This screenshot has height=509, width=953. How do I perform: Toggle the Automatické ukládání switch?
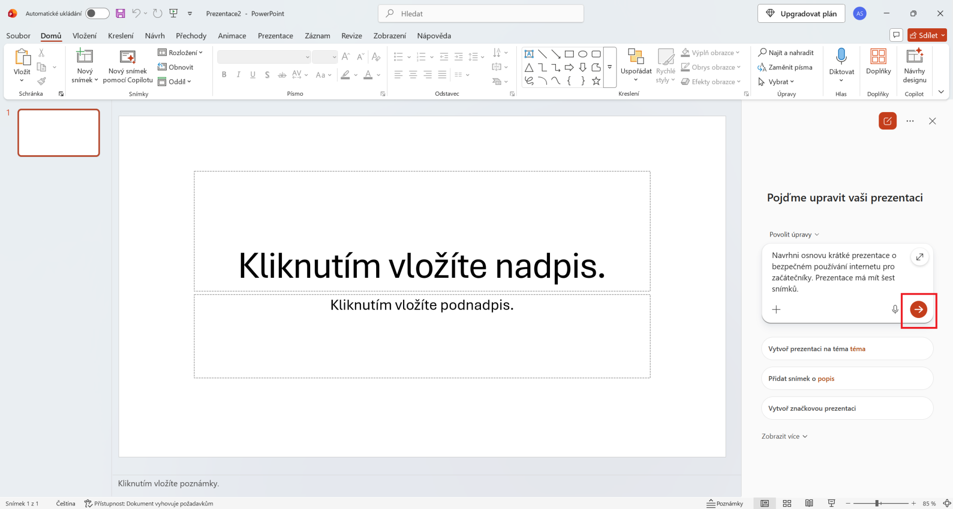(x=97, y=13)
